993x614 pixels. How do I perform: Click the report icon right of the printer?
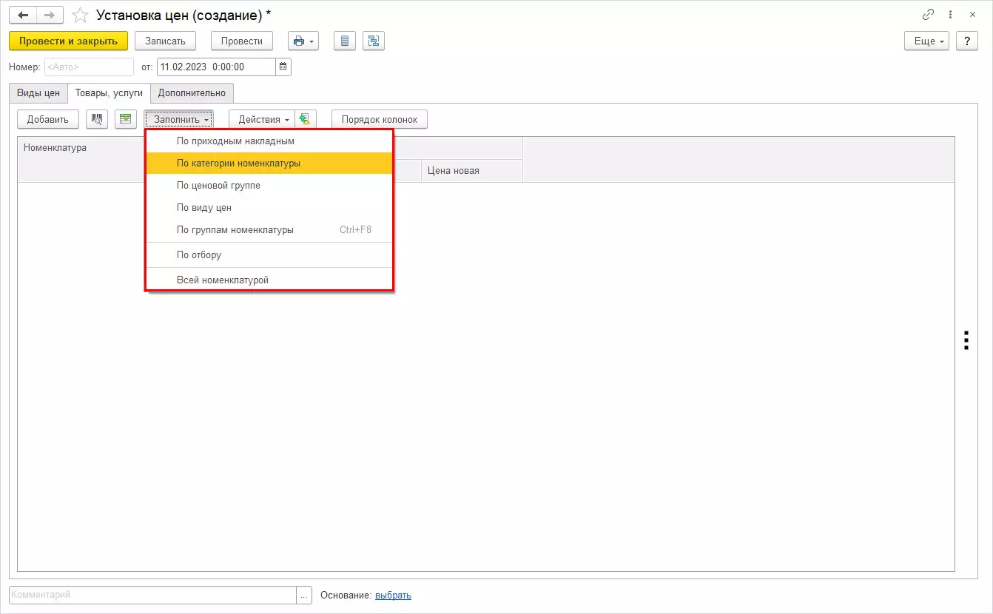[x=344, y=41]
